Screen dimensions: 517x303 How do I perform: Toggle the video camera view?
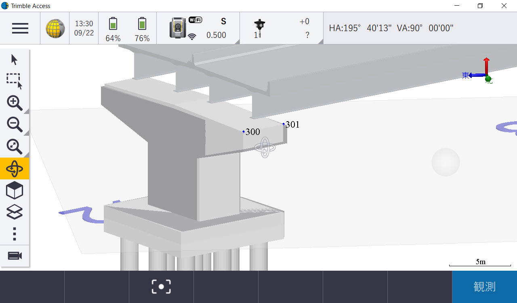click(15, 256)
